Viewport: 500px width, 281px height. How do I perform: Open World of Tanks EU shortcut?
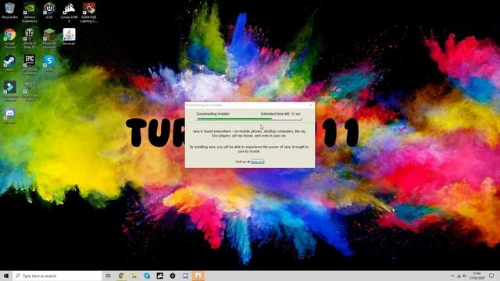(30, 38)
